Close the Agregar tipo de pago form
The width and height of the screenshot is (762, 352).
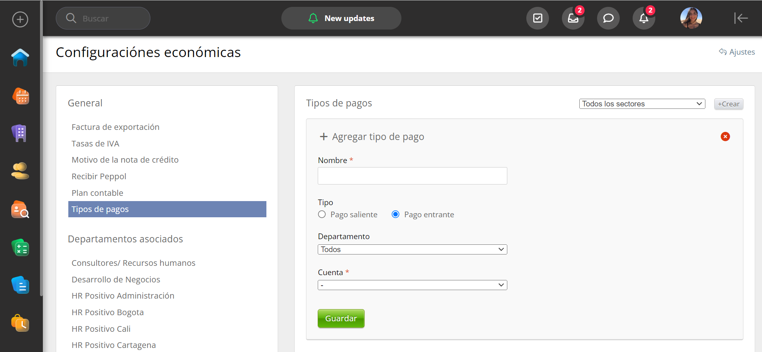725,137
